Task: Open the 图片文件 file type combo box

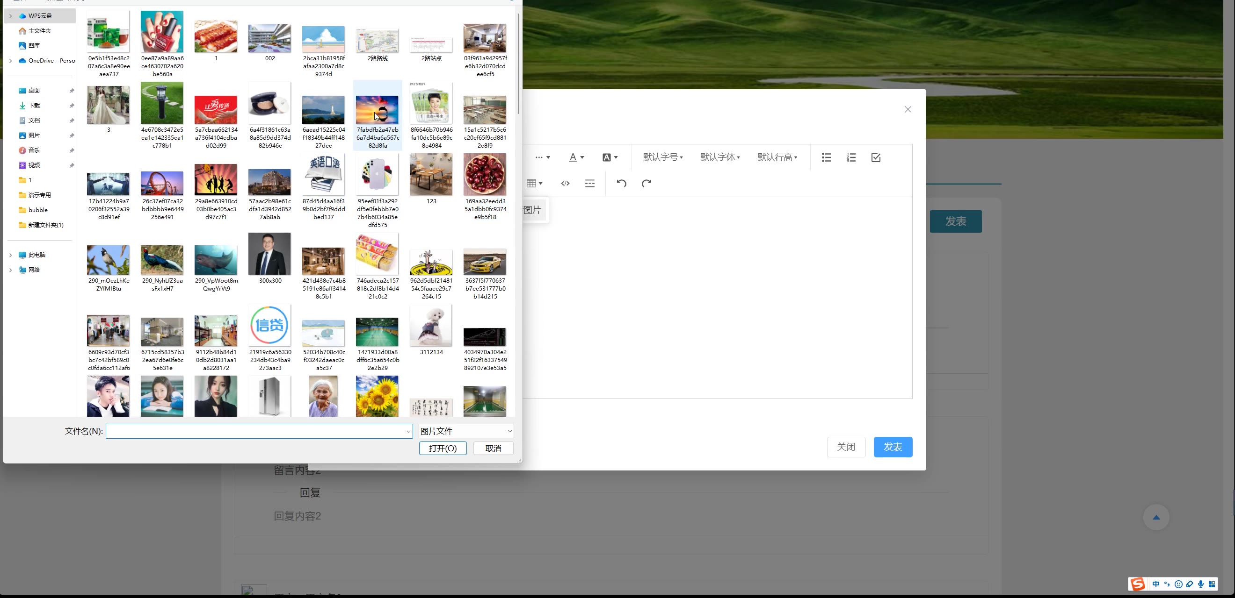Action: (x=465, y=431)
